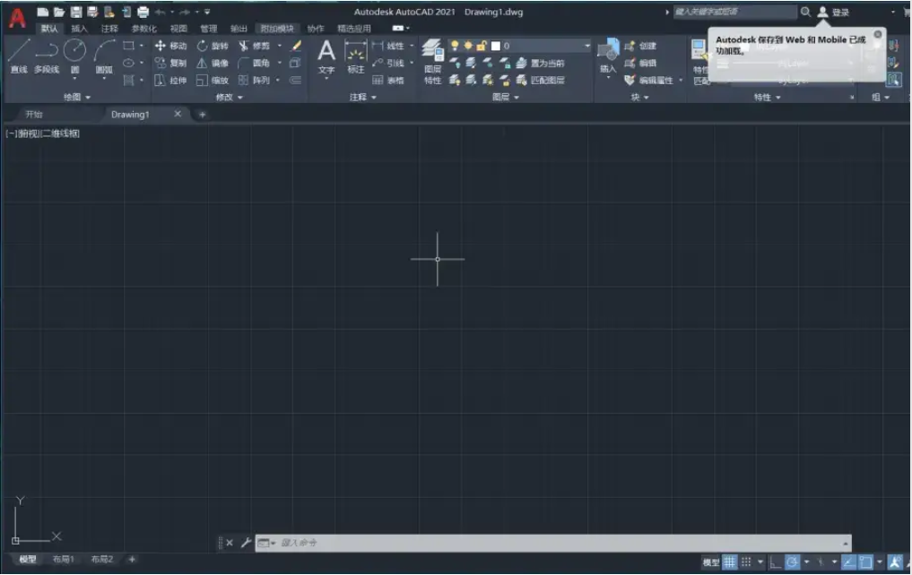
Task: Switch to the Start (开始) file tab
Action: point(34,115)
